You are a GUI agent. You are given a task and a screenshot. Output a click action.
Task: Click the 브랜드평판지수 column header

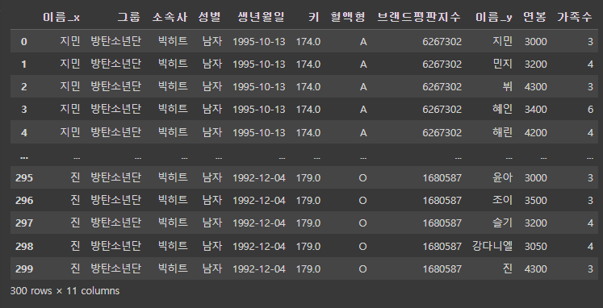point(419,17)
